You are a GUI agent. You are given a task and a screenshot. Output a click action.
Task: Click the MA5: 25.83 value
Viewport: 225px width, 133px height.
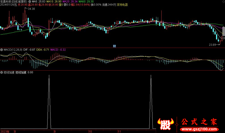(x=39, y=2)
